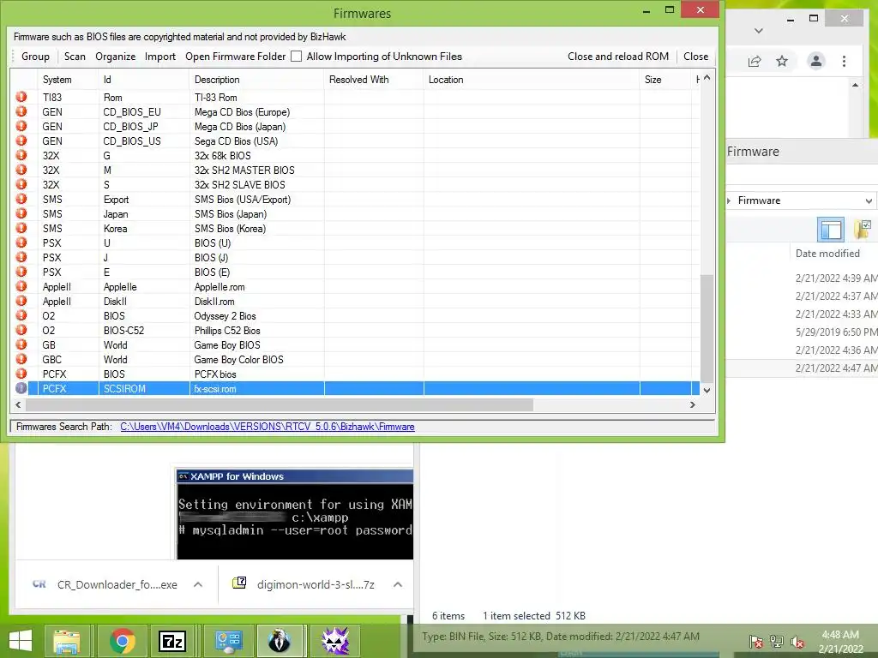Select the BIOS (E) row
The image size is (878, 658).
click(354, 272)
